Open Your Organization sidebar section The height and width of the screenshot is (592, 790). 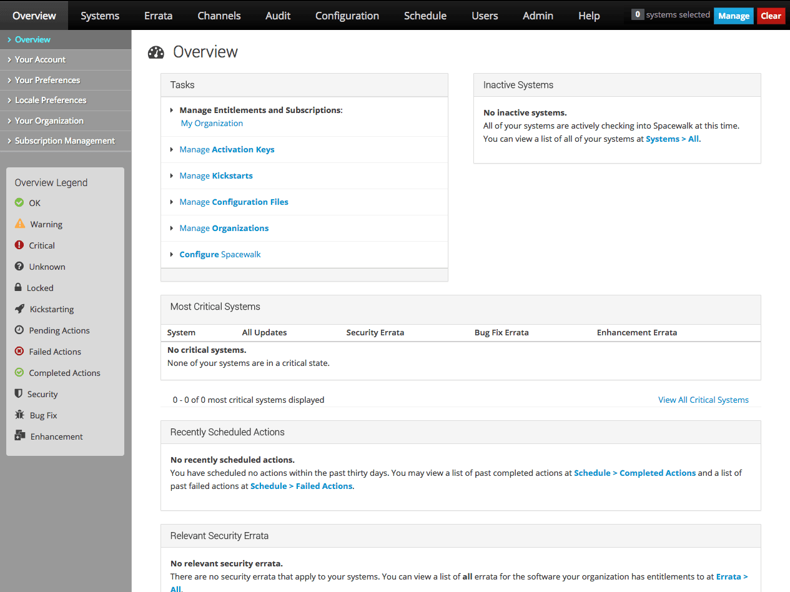pyautogui.click(x=66, y=121)
